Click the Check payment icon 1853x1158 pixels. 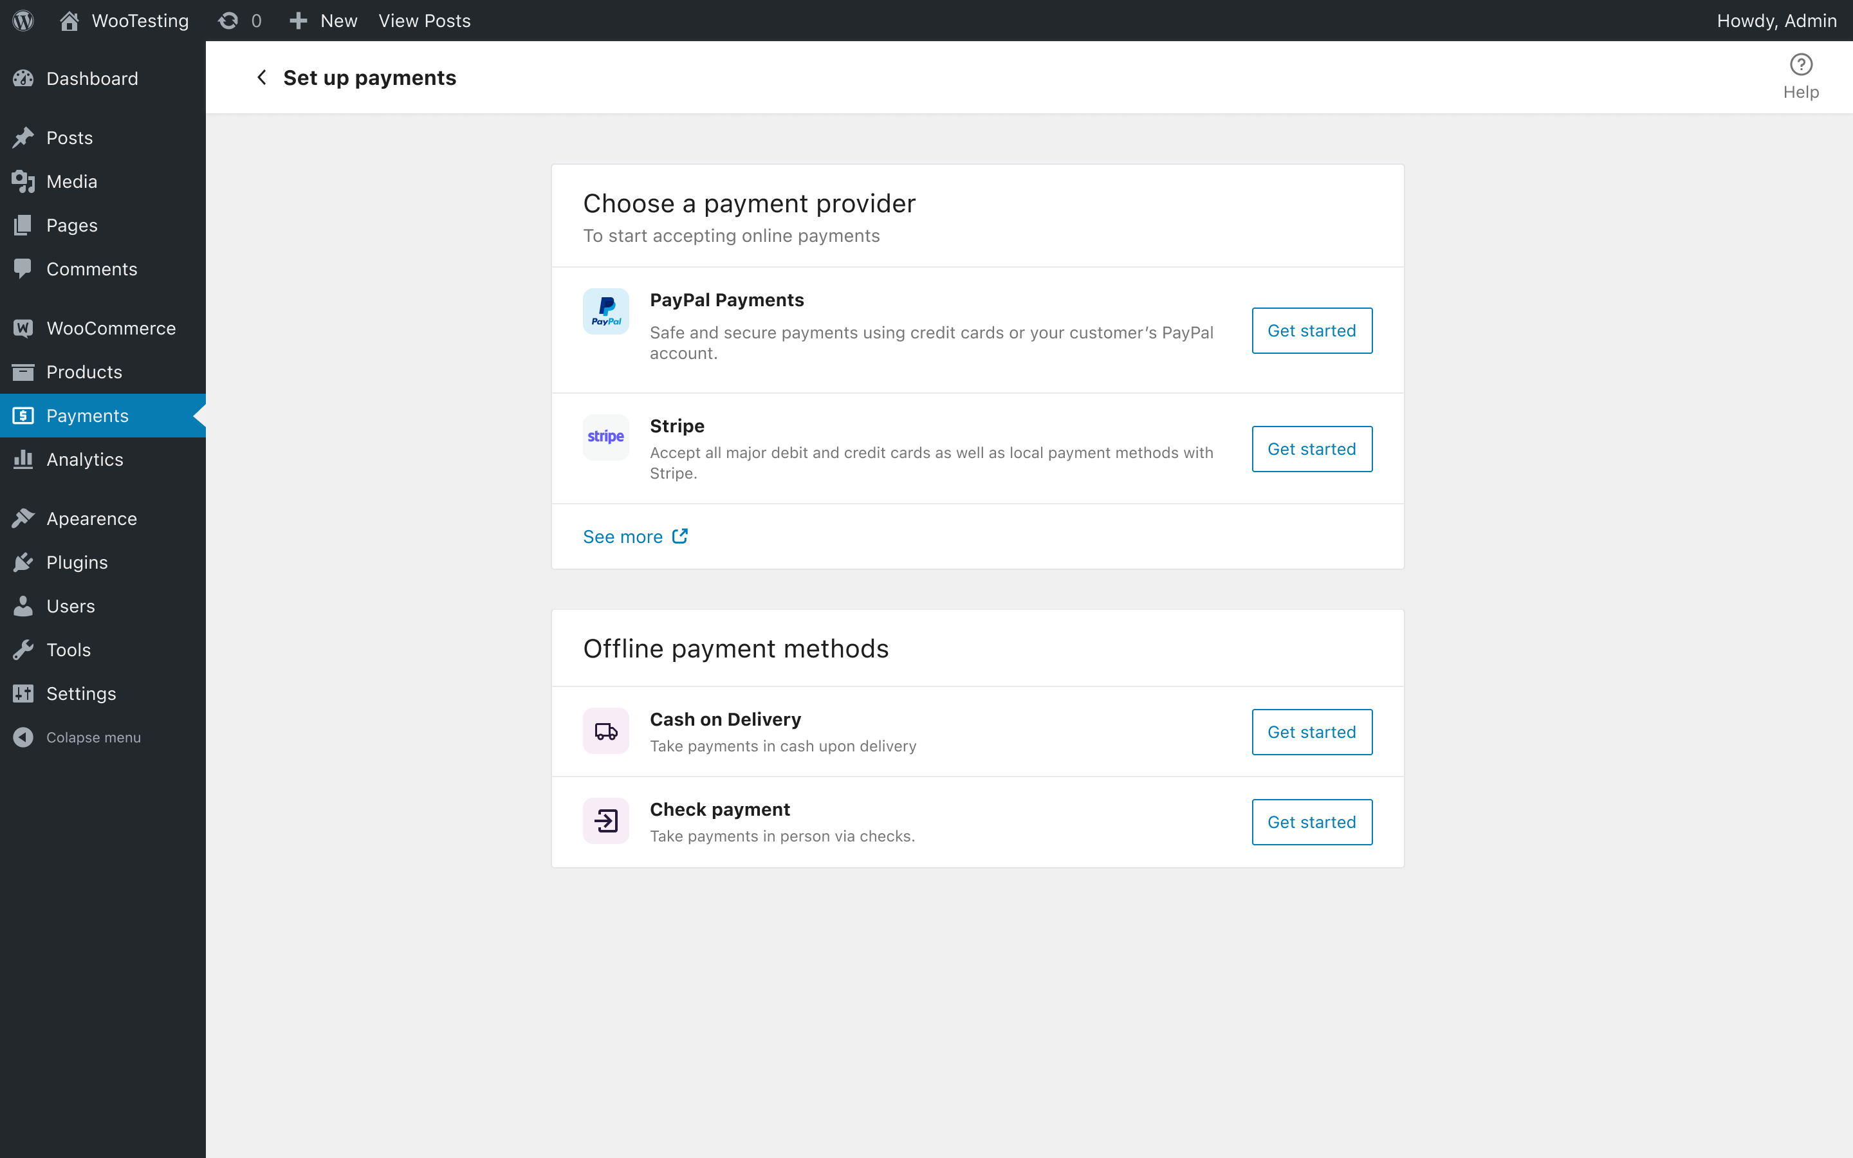[605, 820]
